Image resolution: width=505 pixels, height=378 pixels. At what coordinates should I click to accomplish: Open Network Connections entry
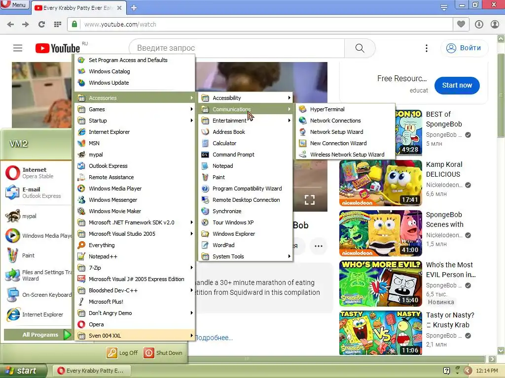click(x=345, y=121)
